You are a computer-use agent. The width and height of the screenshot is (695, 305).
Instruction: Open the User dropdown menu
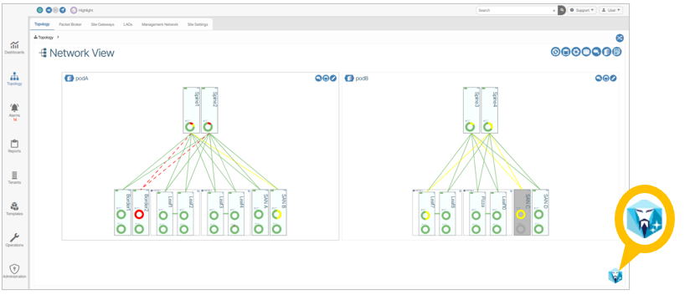pyautogui.click(x=610, y=10)
